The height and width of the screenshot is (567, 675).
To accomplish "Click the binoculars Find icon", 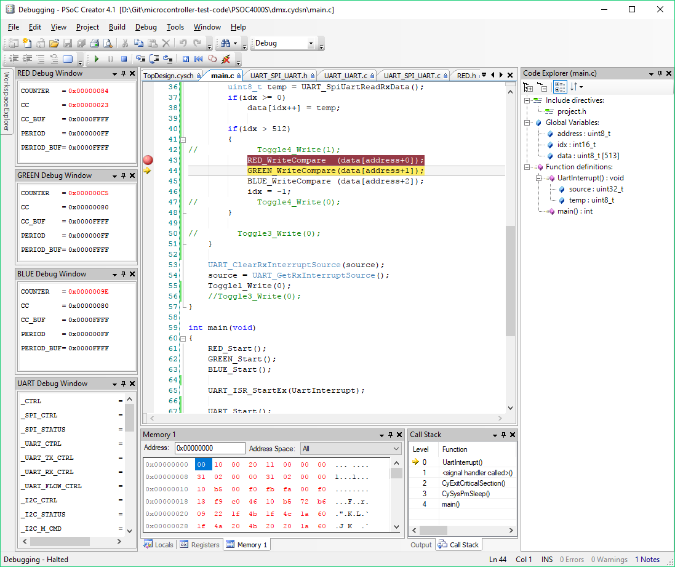I will point(225,43).
